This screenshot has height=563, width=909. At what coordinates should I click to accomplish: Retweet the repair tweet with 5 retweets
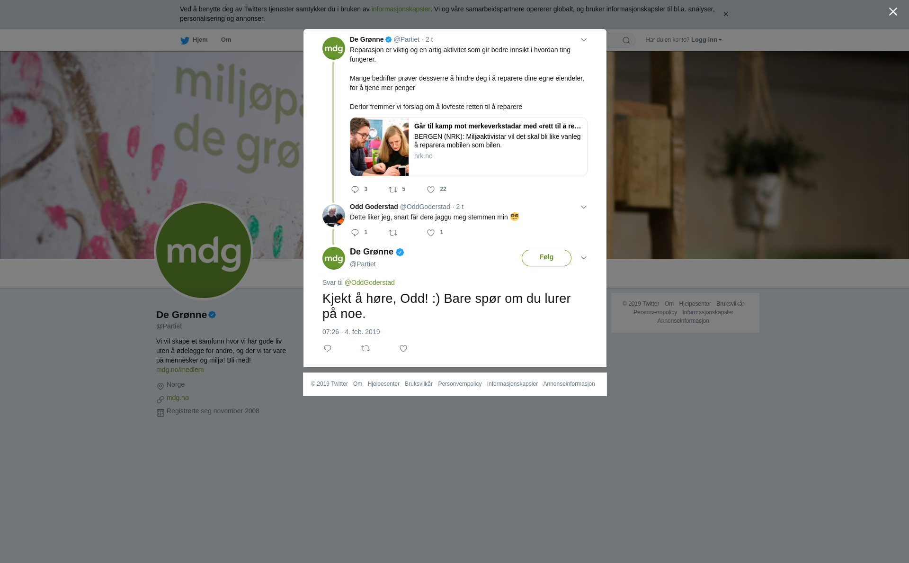(x=393, y=190)
